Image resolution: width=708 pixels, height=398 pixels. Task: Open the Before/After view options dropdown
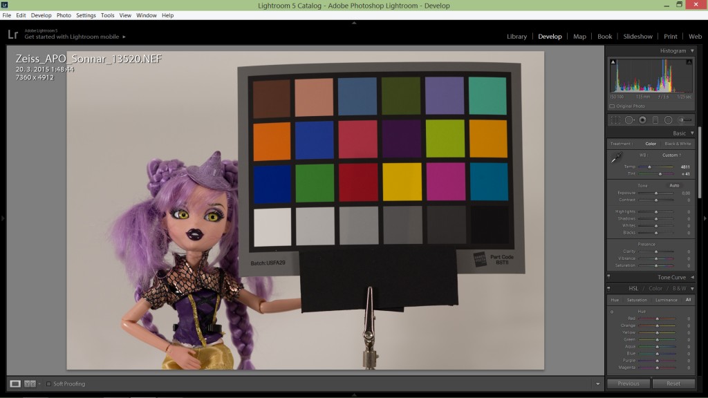(39, 384)
